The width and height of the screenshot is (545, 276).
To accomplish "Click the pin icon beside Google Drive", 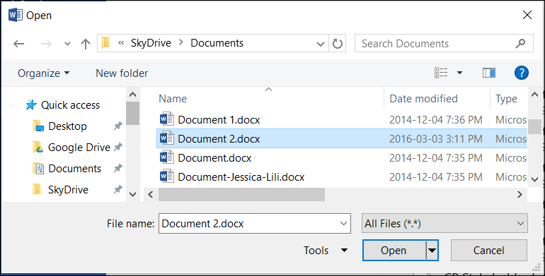I will (118, 148).
